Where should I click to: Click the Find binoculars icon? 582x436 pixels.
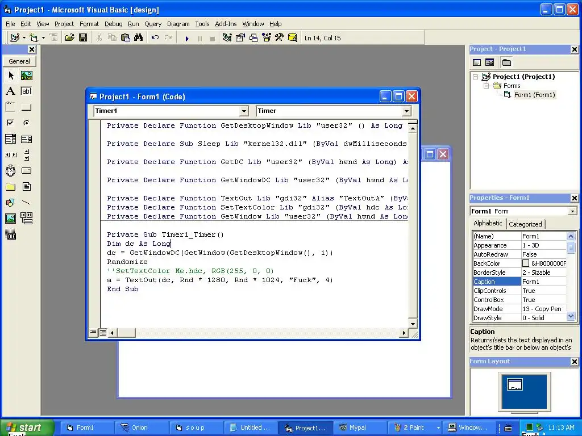coord(139,38)
